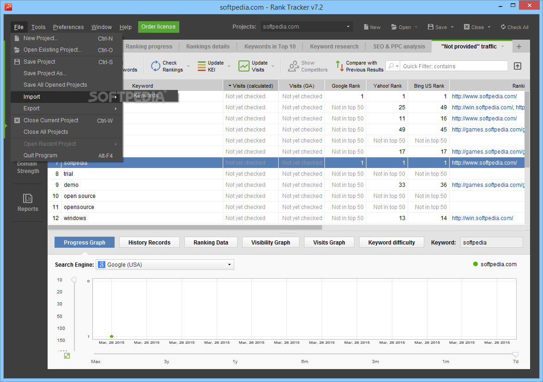Expand the Close button dropdown arrow
The width and height of the screenshot is (543, 382).
[489, 27]
